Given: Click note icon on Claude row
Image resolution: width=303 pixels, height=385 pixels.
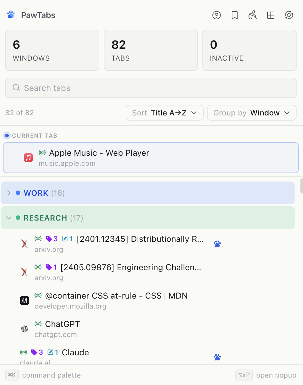Looking at the screenshot, I should (50, 352).
